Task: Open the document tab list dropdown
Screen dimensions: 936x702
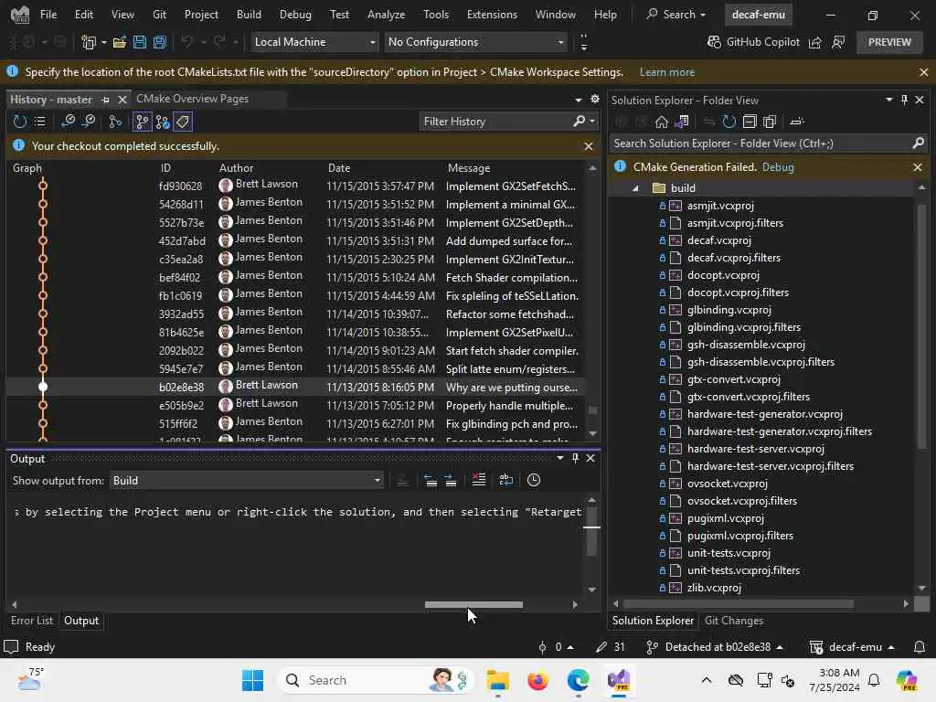Action: click(x=578, y=100)
